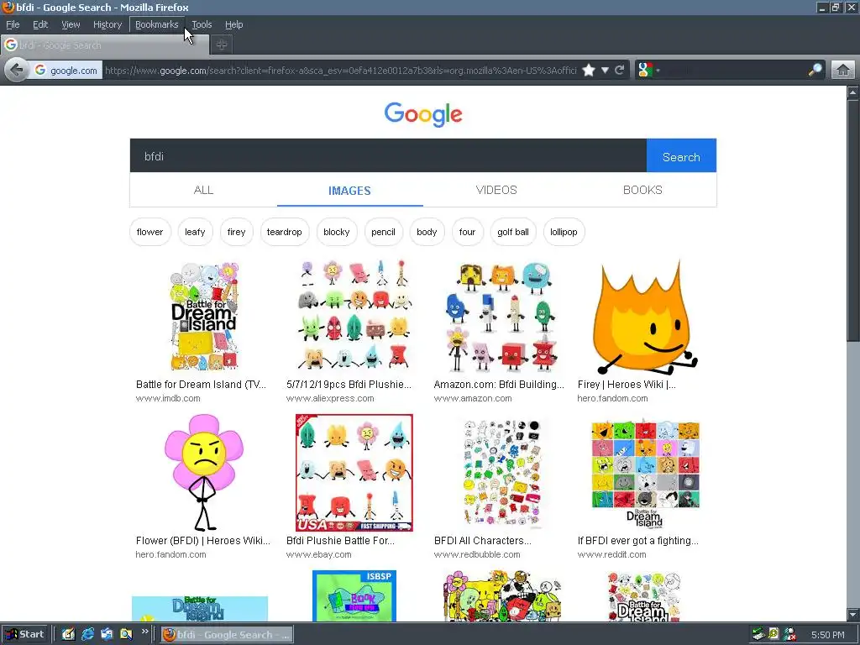
Task: Filter images by four chip
Action: tap(467, 232)
